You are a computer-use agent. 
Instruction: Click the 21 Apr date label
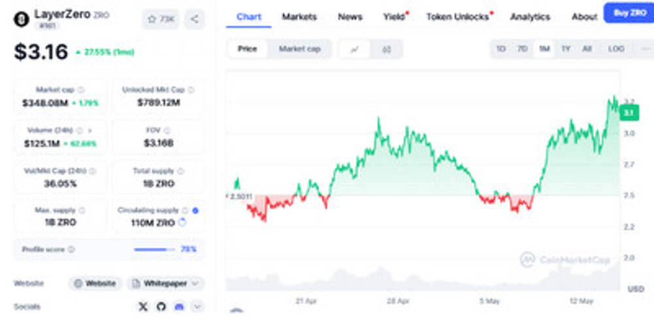tap(306, 301)
